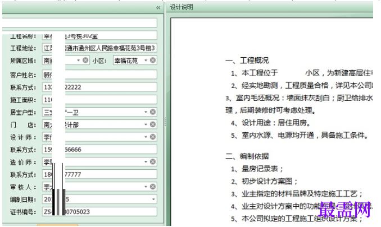The image size is (381, 227).
Task: Expand the 居室户型 dropdown
Action: pos(146,112)
